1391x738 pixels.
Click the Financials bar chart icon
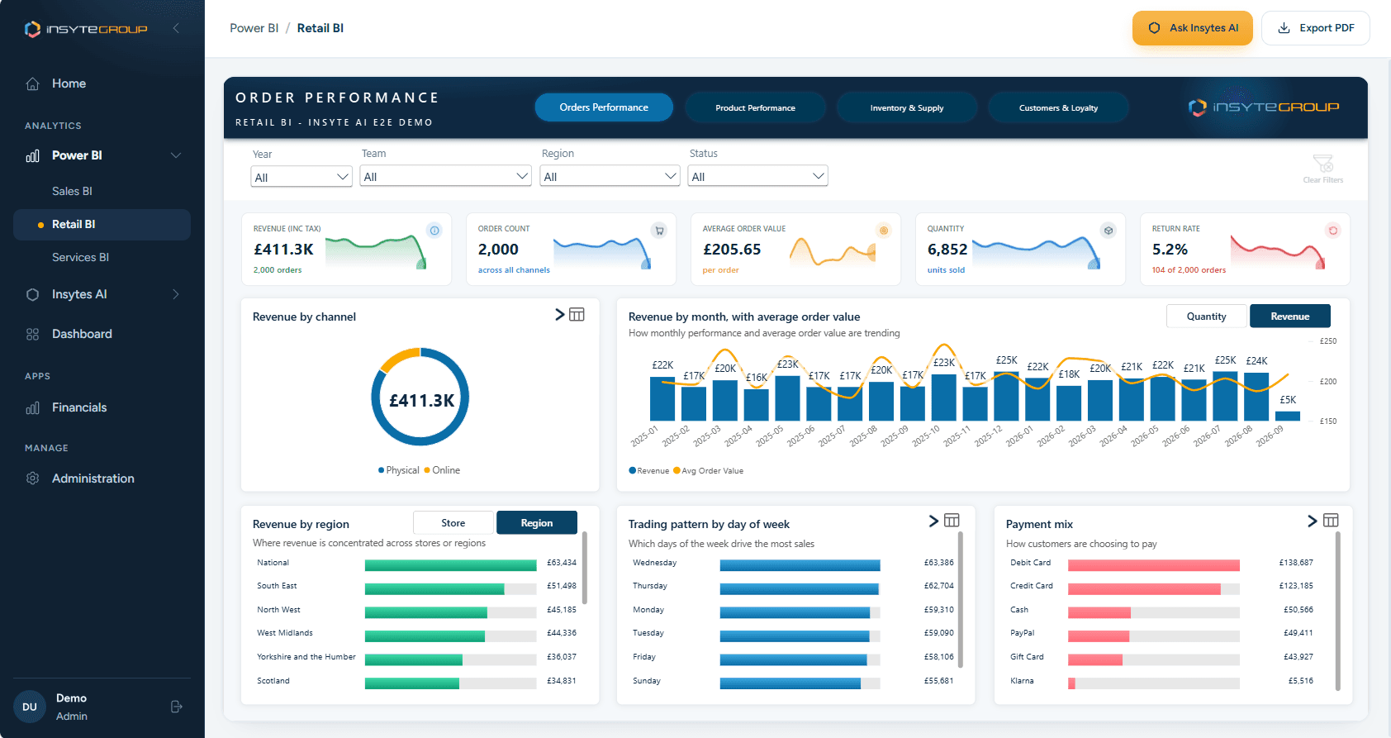pos(33,407)
